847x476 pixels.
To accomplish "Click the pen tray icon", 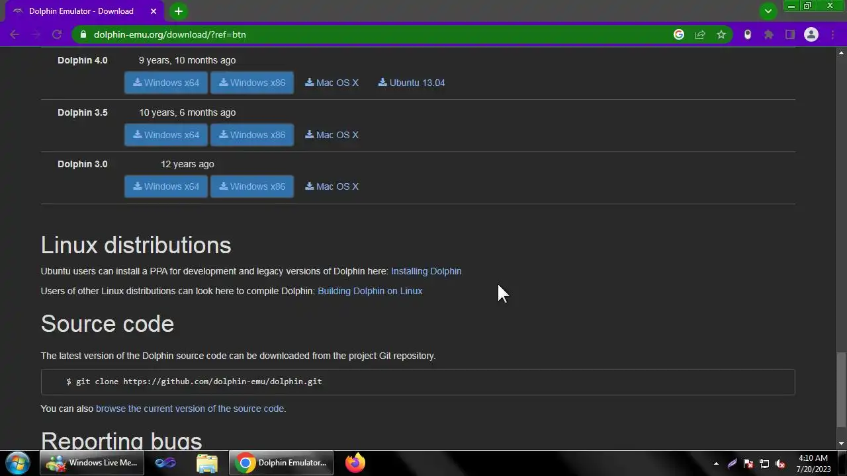I will pyautogui.click(x=733, y=463).
